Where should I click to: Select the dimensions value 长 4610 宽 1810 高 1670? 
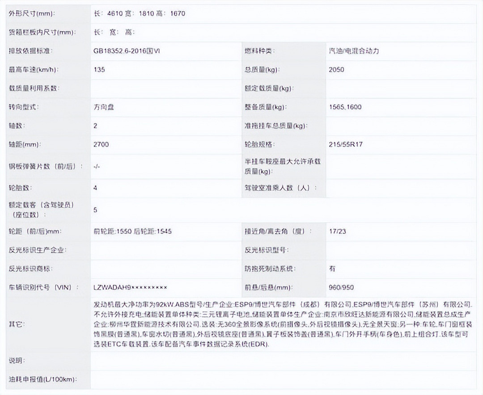click(139, 13)
